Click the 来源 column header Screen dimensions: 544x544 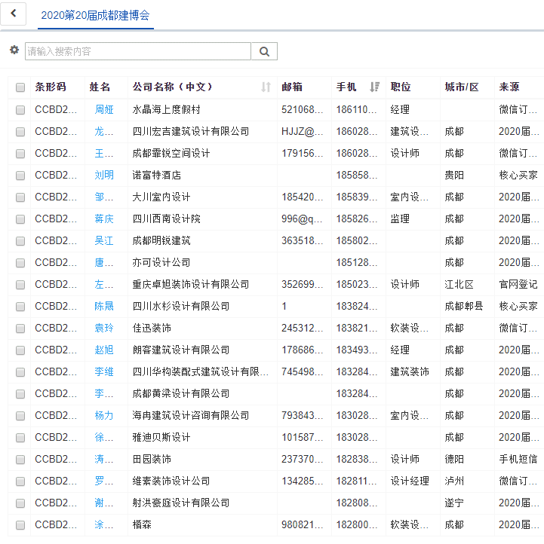click(x=509, y=87)
